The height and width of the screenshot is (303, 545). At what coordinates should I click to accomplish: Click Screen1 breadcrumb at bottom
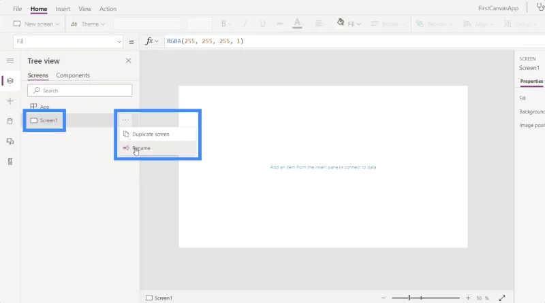tap(159, 298)
